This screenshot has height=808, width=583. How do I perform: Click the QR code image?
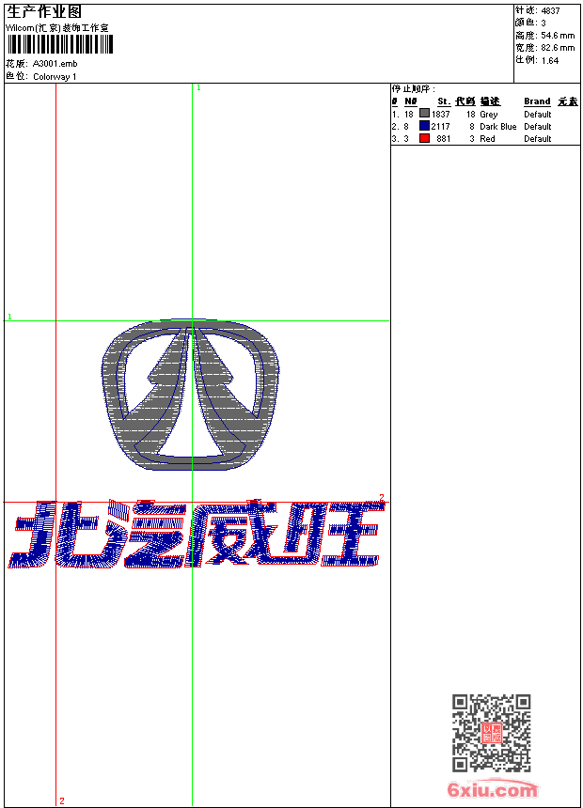[492, 733]
